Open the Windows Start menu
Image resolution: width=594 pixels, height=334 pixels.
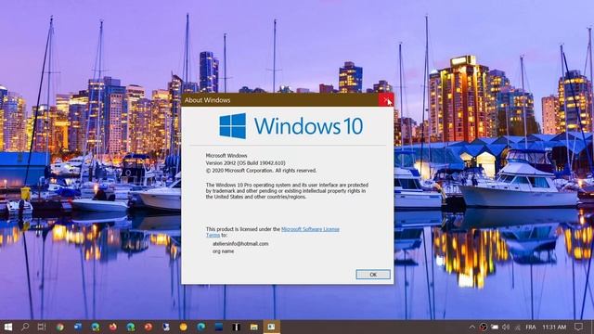[8, 327]
